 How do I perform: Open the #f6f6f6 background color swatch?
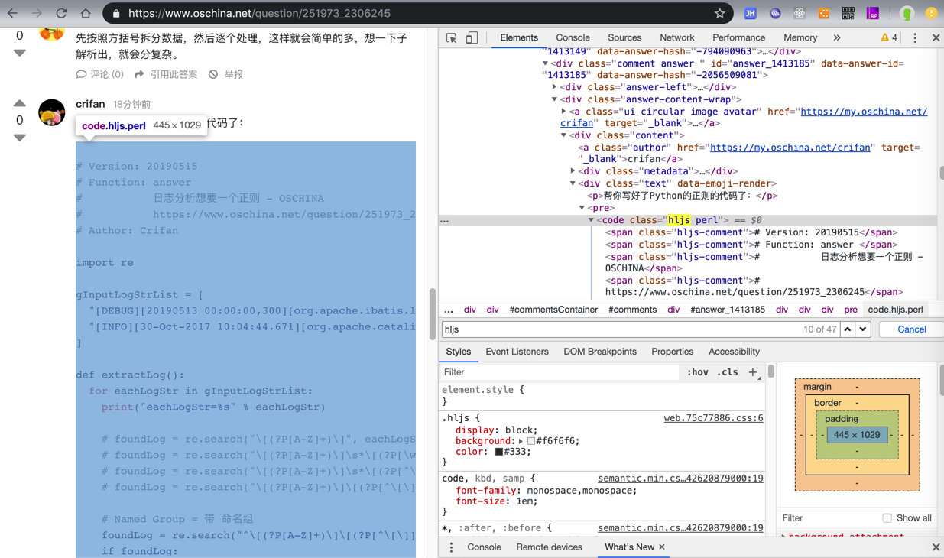click(x=531, y=441)
